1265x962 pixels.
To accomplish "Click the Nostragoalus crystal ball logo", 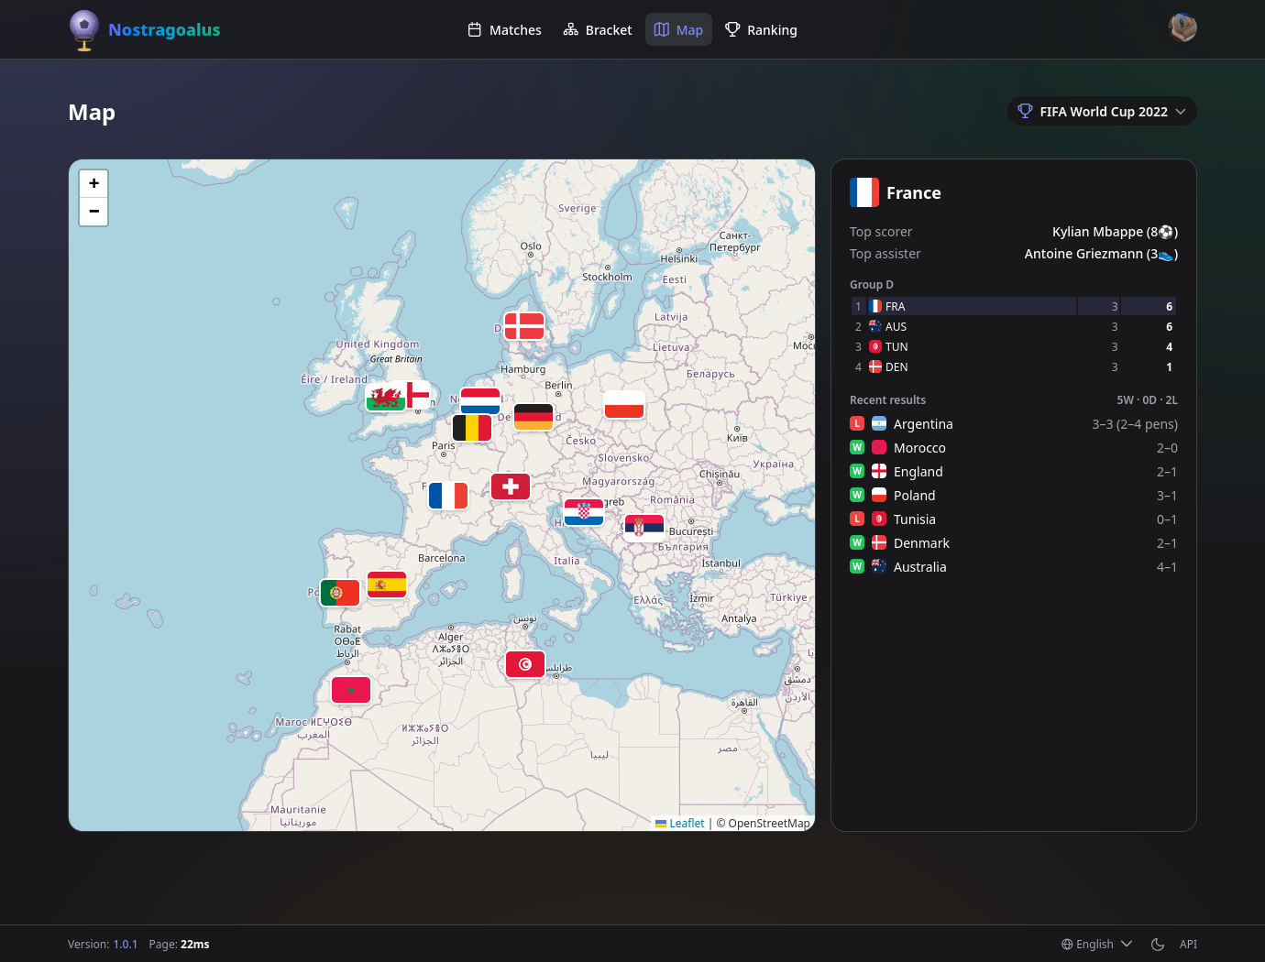I will click(x=84, y=30).
